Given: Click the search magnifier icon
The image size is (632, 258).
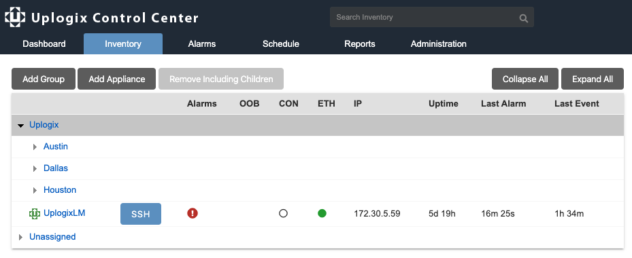Looking at the screenshot, I should tap(523, 18).
